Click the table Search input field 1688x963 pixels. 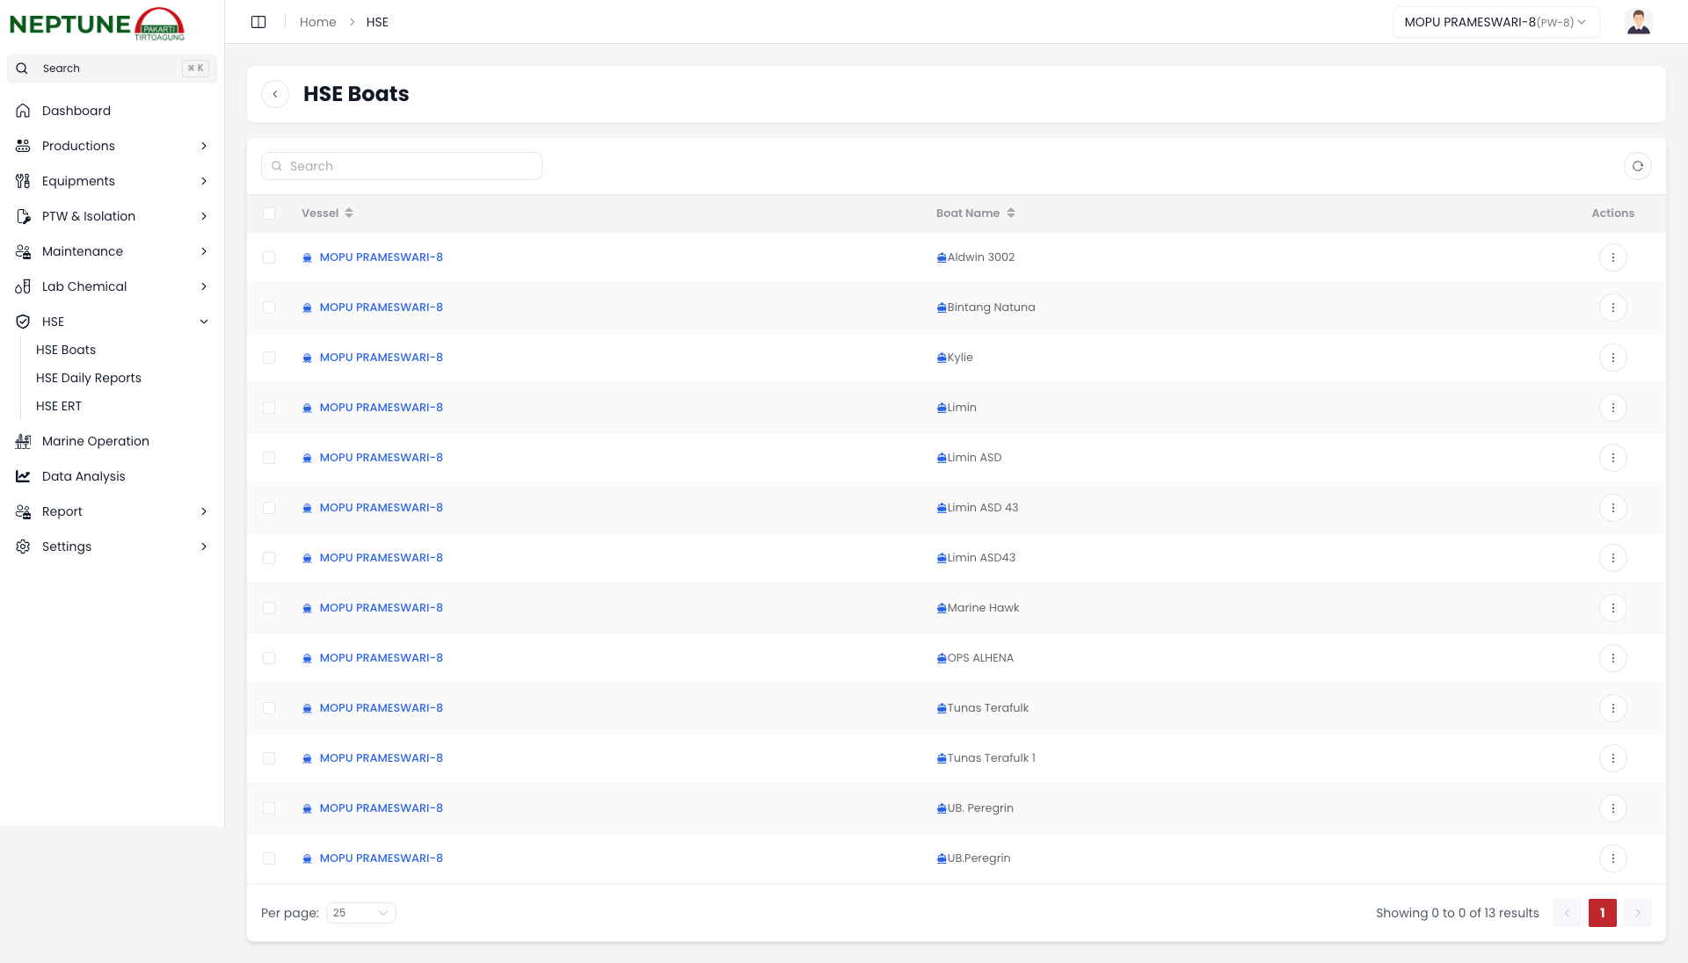[x=402, y=166]
